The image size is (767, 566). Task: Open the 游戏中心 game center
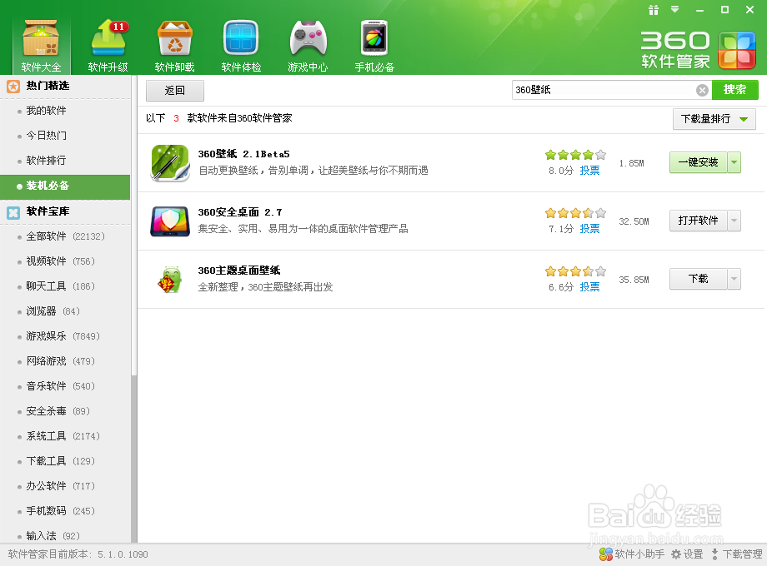[x=308, y=46]
